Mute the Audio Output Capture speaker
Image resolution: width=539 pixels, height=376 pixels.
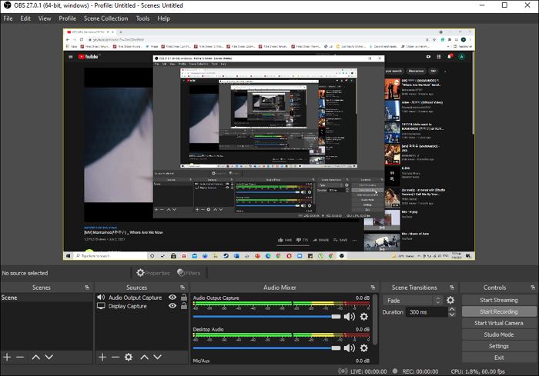click(350, 316)
